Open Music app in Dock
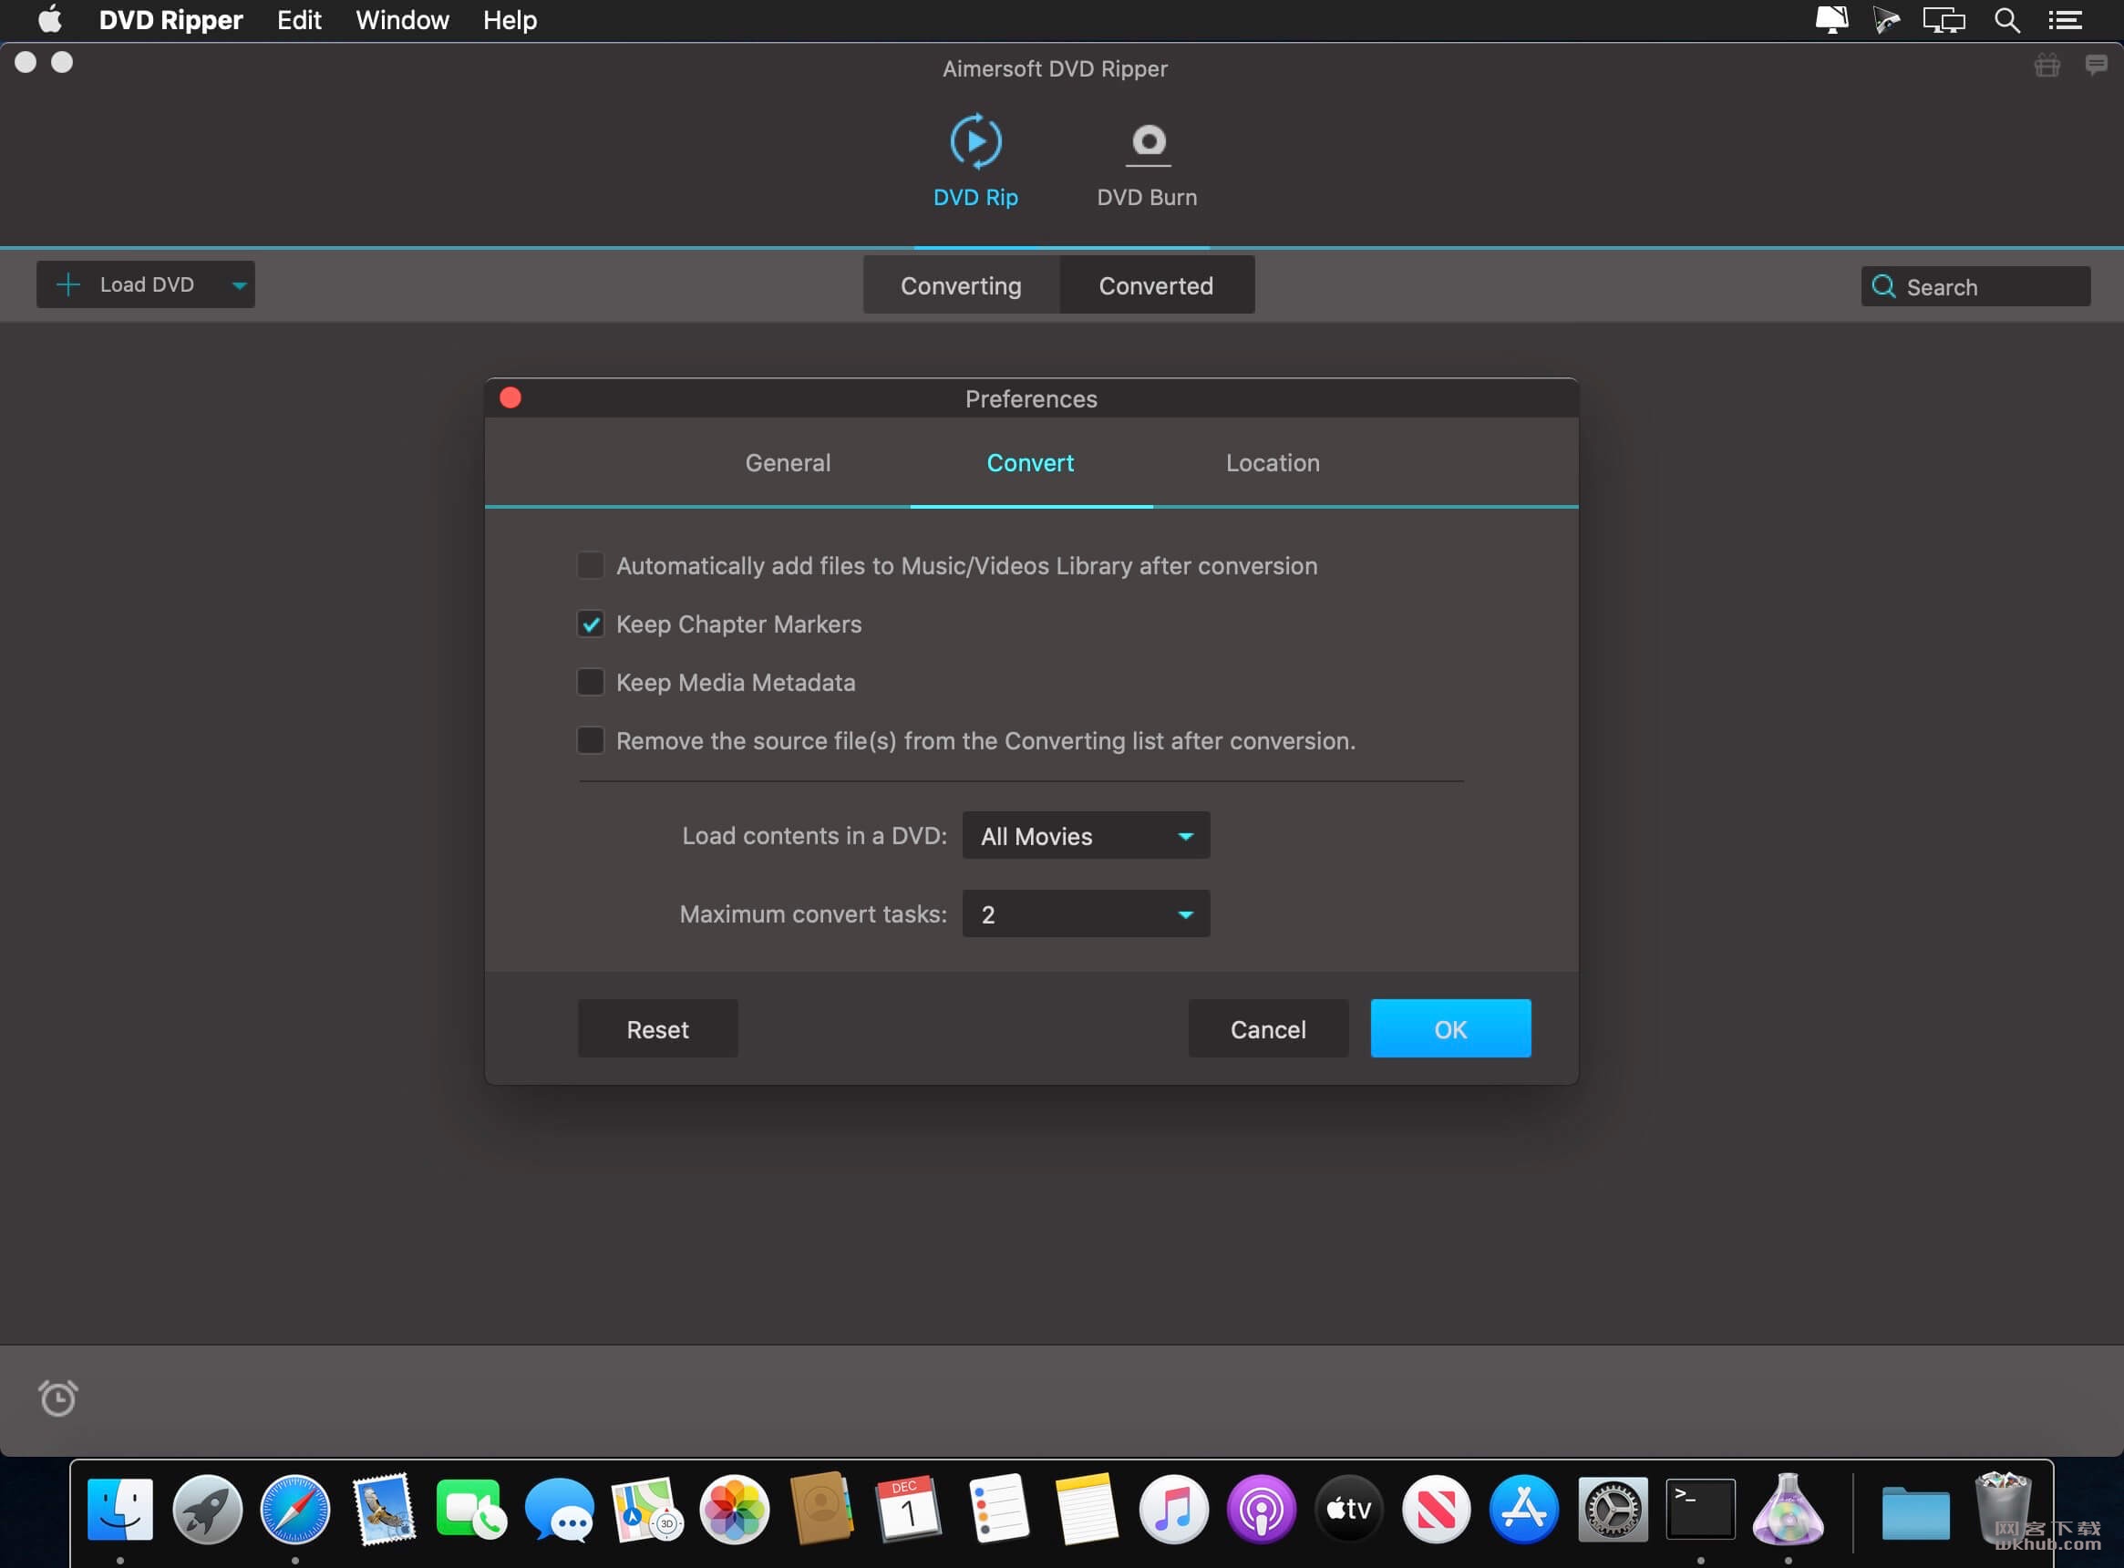Screen dimensions: 2124x1568 [x=1173, y=1509]
